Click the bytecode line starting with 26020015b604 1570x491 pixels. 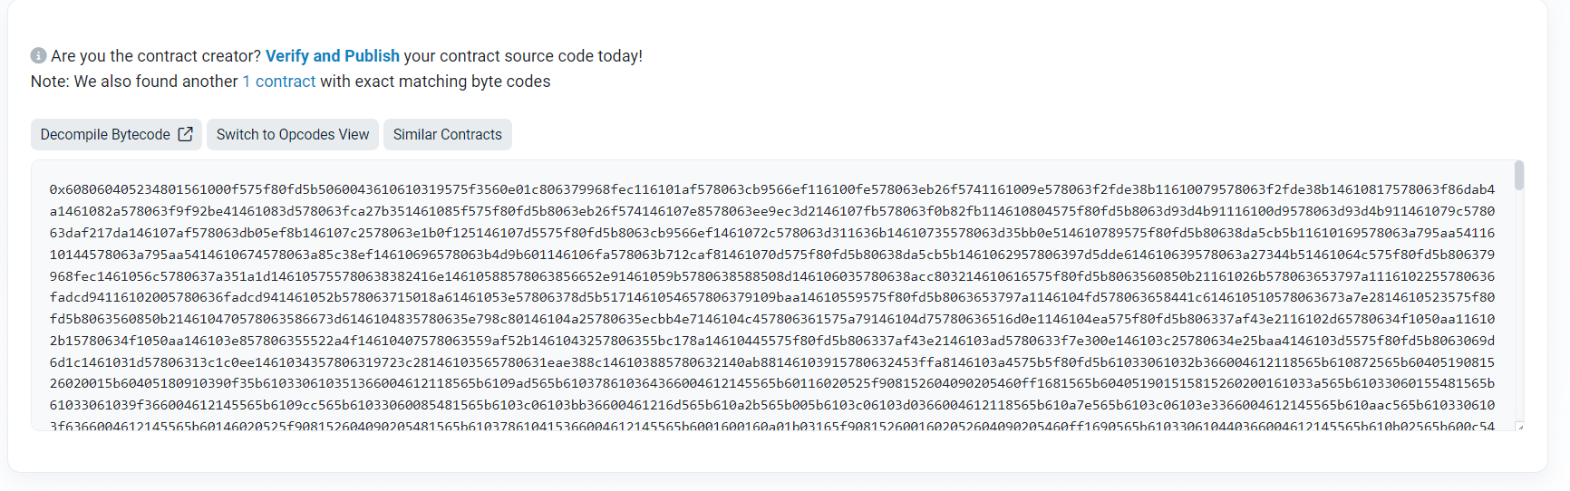click(771, 383)
